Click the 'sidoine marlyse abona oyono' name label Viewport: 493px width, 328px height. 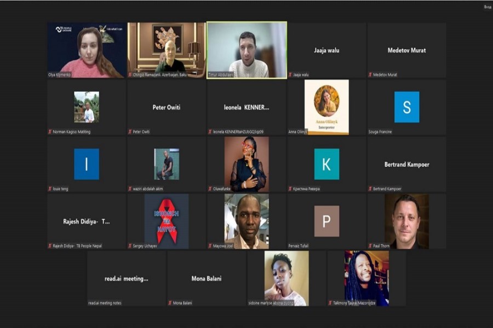(x=271, y=303)
